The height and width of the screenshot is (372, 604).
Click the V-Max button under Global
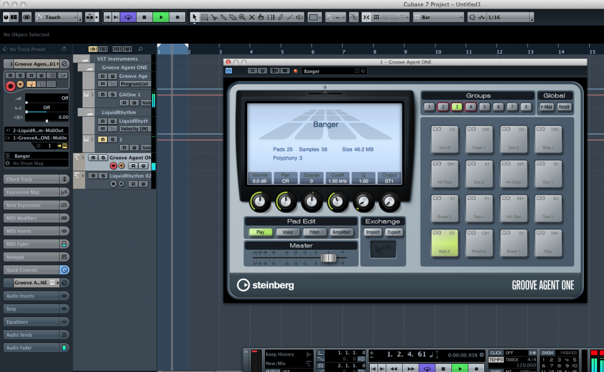(546, 107)
